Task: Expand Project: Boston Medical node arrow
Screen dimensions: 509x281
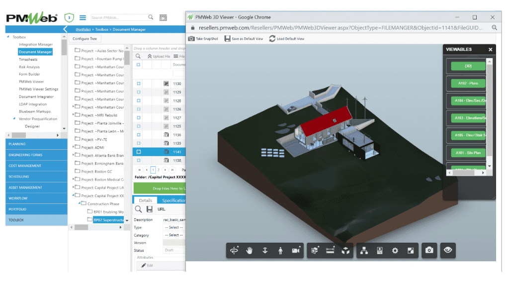Action: (x=73, y=179)
